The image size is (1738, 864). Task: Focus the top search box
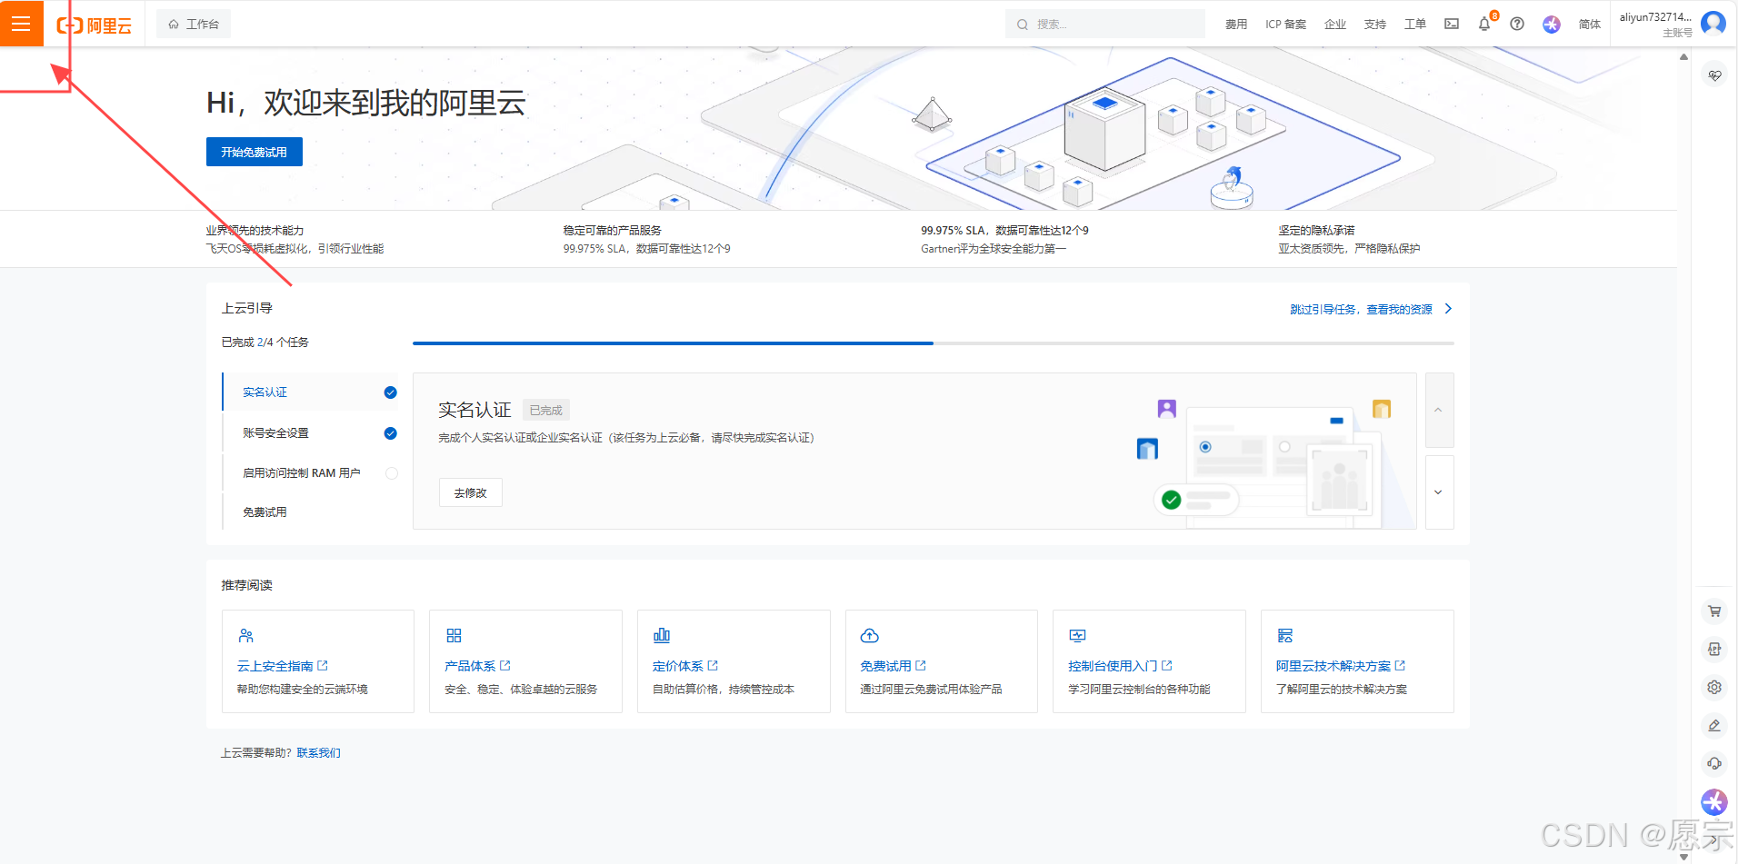(1105, 25)
